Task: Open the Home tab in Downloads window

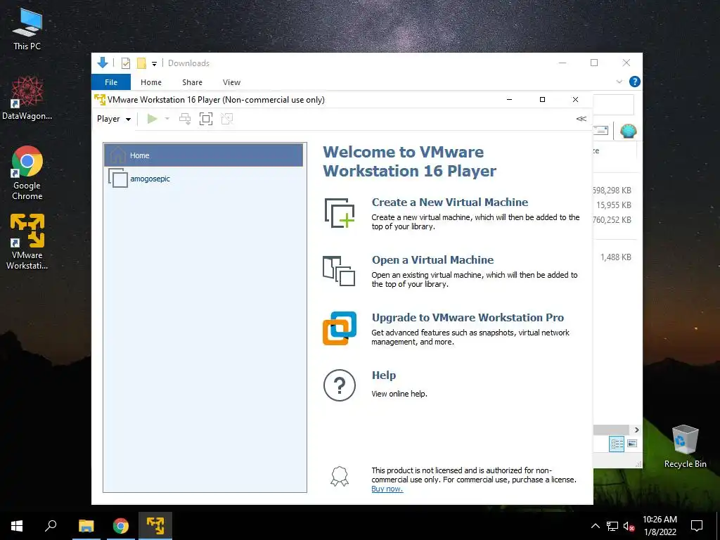Action: (x=151, y=82)
